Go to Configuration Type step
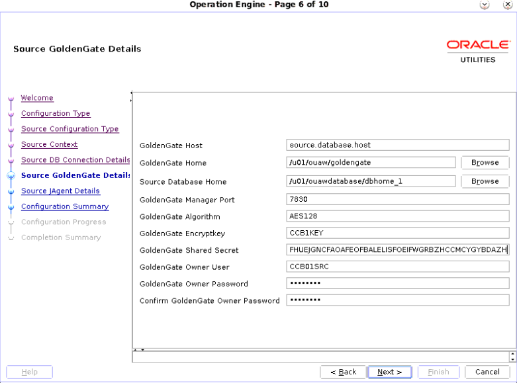This screenshot has width=517, height=383. point(56,113)
